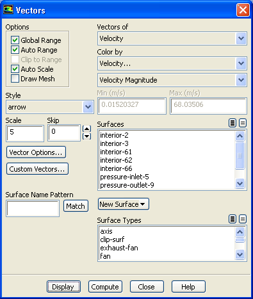Deselect all Surface Types entries
Screen dimensions: 253x299
pyautogui.click(x=243, y=219)
